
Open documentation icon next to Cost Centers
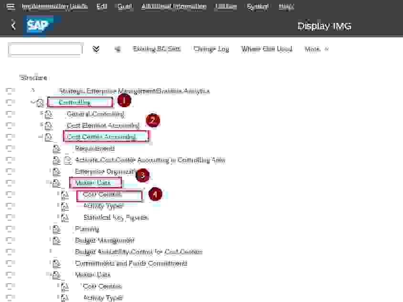pos(64,195)
